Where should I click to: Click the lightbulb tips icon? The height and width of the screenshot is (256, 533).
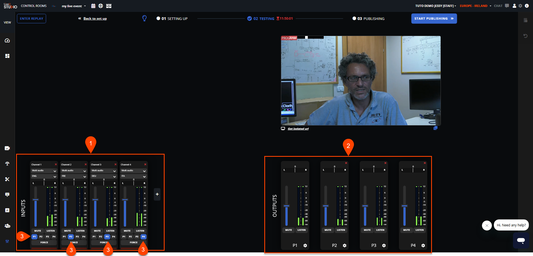coord(144,18)
